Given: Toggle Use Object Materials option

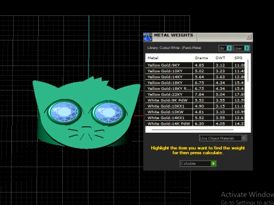Looking at the screenshot, I should pyautogui.click(x=223, y=138).
